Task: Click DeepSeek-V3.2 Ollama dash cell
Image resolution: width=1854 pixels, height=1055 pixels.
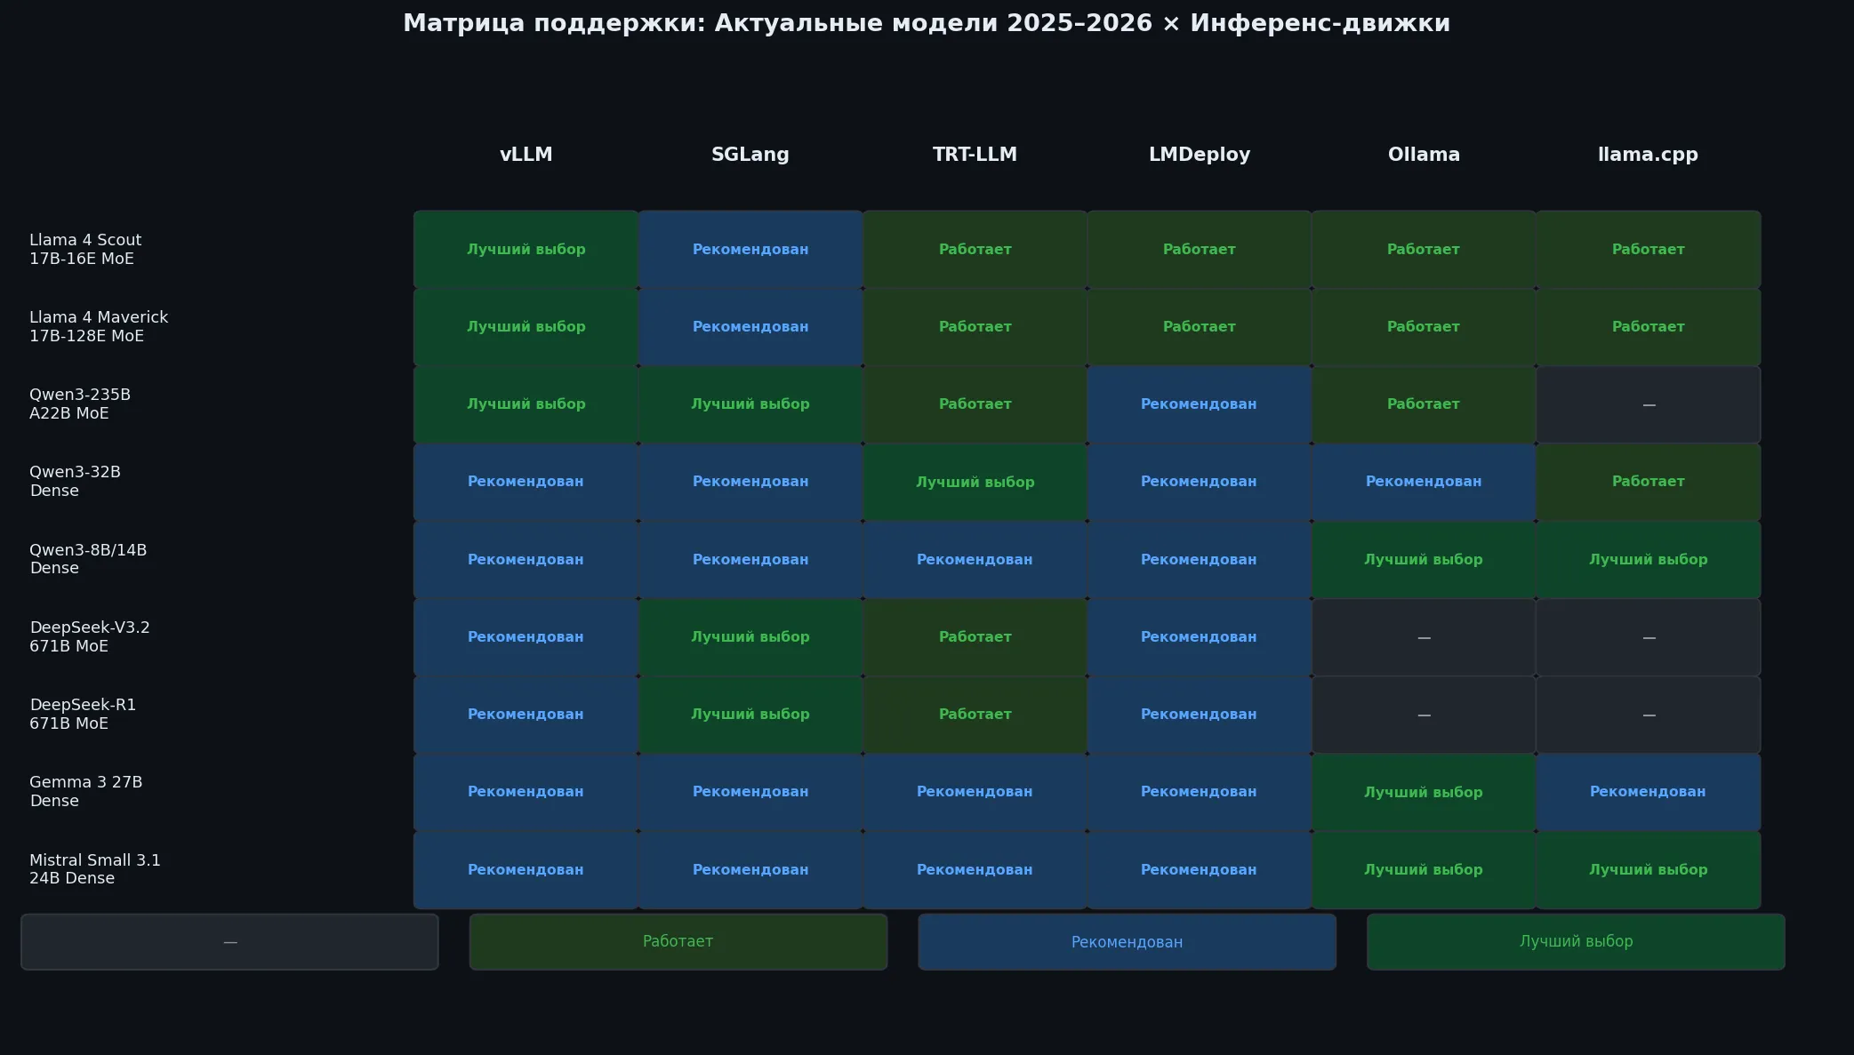Action: (x=1424, y=636)
